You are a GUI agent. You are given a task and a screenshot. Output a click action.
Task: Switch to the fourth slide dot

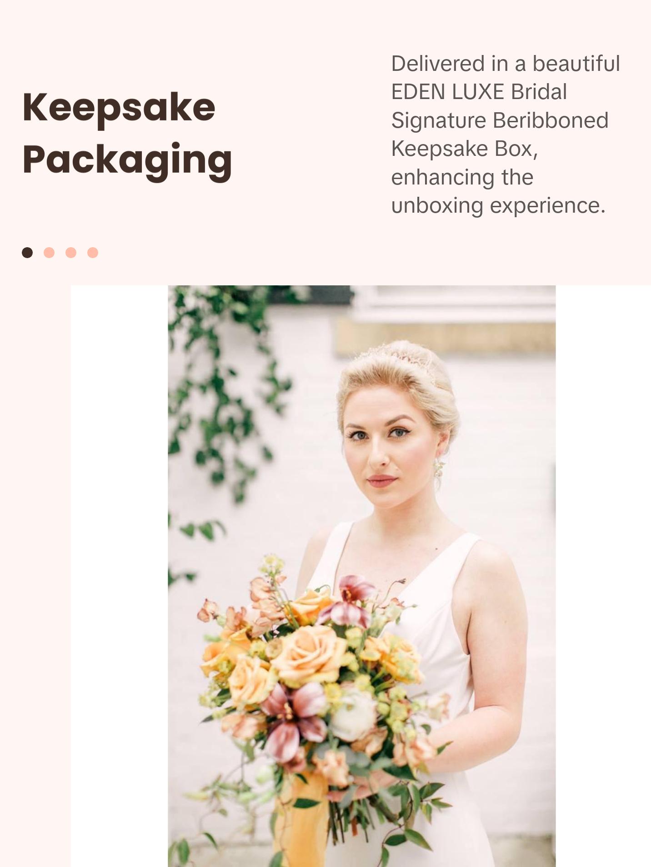93,253
